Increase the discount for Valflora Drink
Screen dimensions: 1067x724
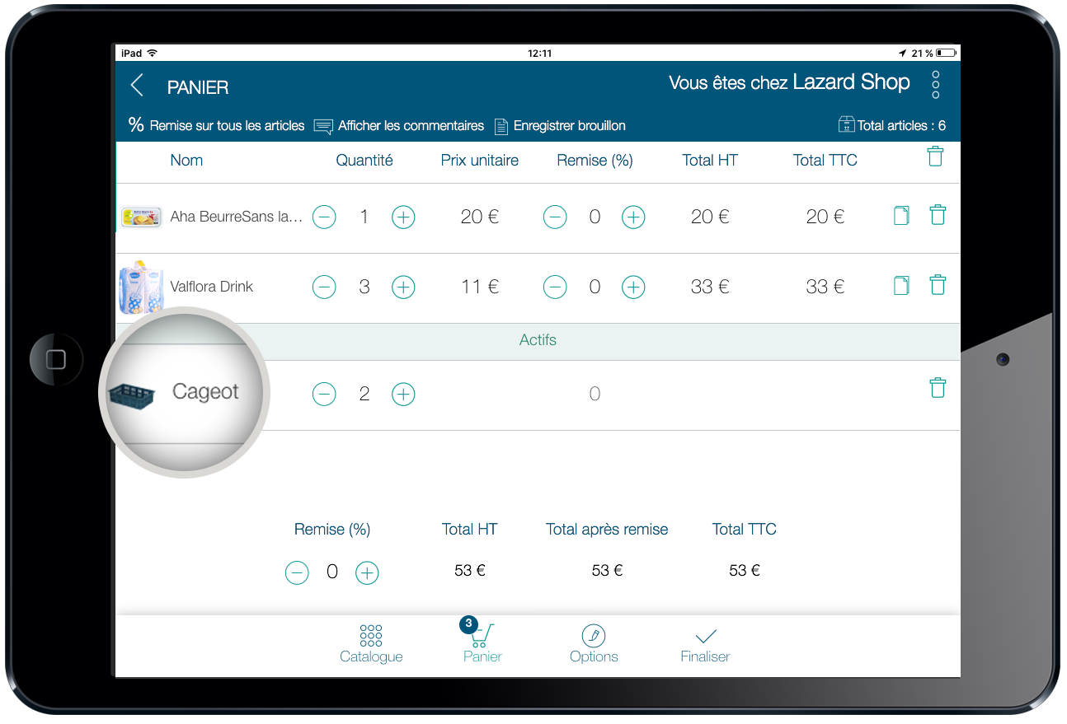tap(632, 287)
